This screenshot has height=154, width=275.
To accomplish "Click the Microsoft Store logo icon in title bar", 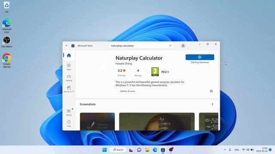I will coord(73,46).
